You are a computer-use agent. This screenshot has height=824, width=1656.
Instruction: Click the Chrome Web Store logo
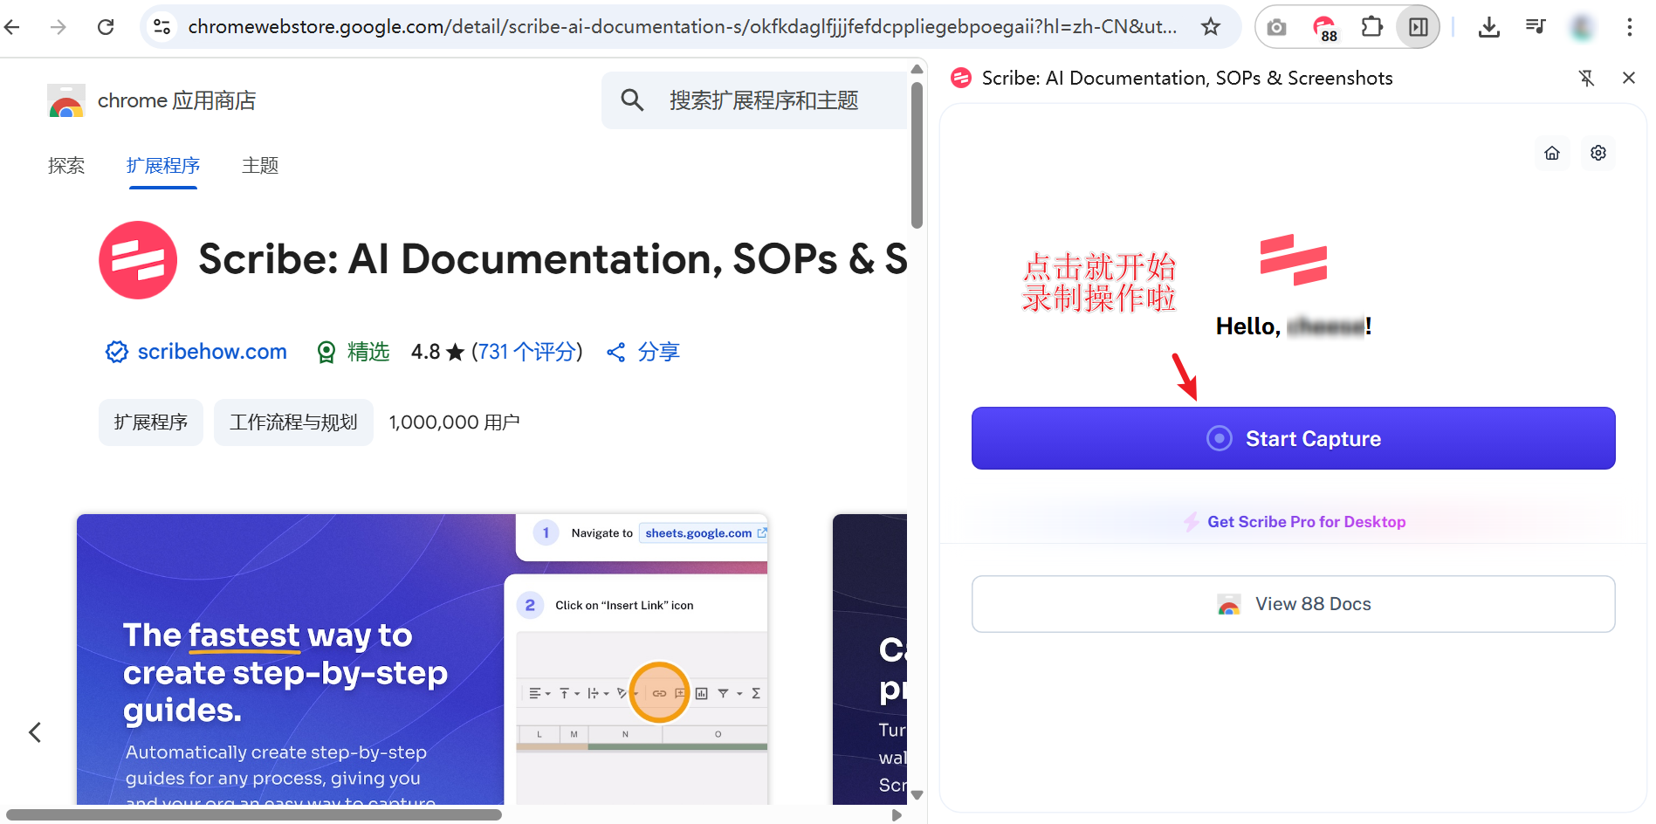point(66,100)
